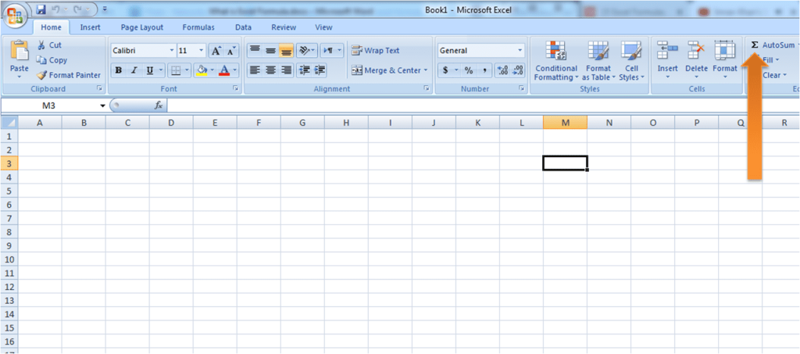Align text right in cell

[x=286, y=70]
